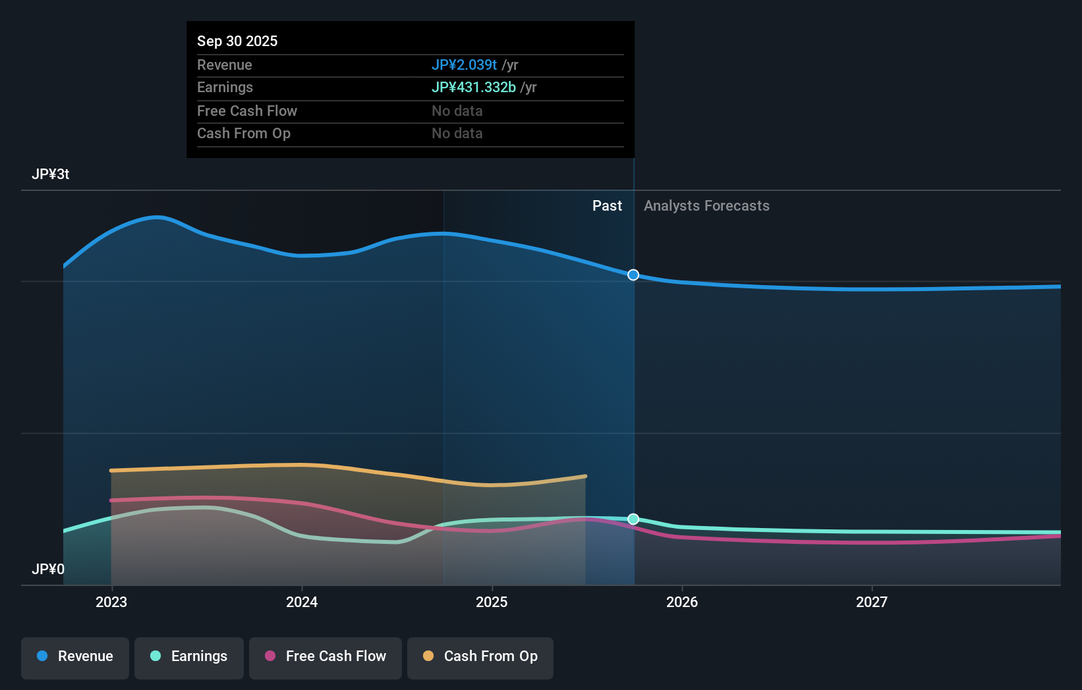
Task: Disable the Cash From Op series
Action: click(480, 656)
